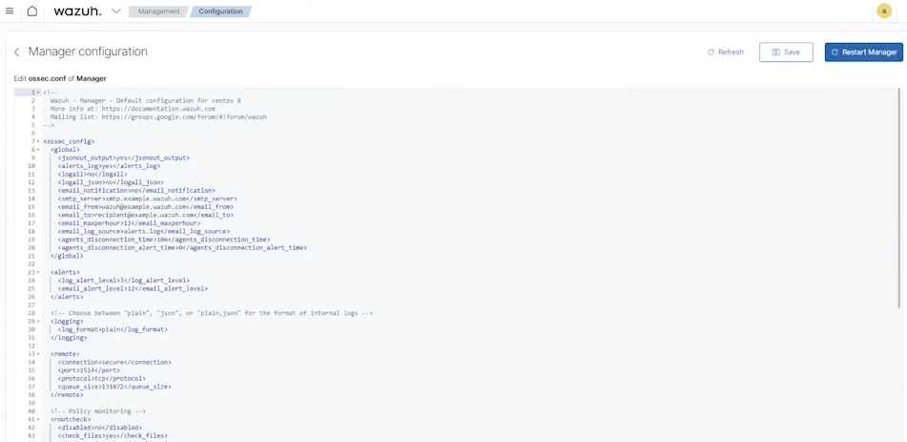Click the connection secure line
This screenshot has width=907, height=442.
tap(113, 362)
